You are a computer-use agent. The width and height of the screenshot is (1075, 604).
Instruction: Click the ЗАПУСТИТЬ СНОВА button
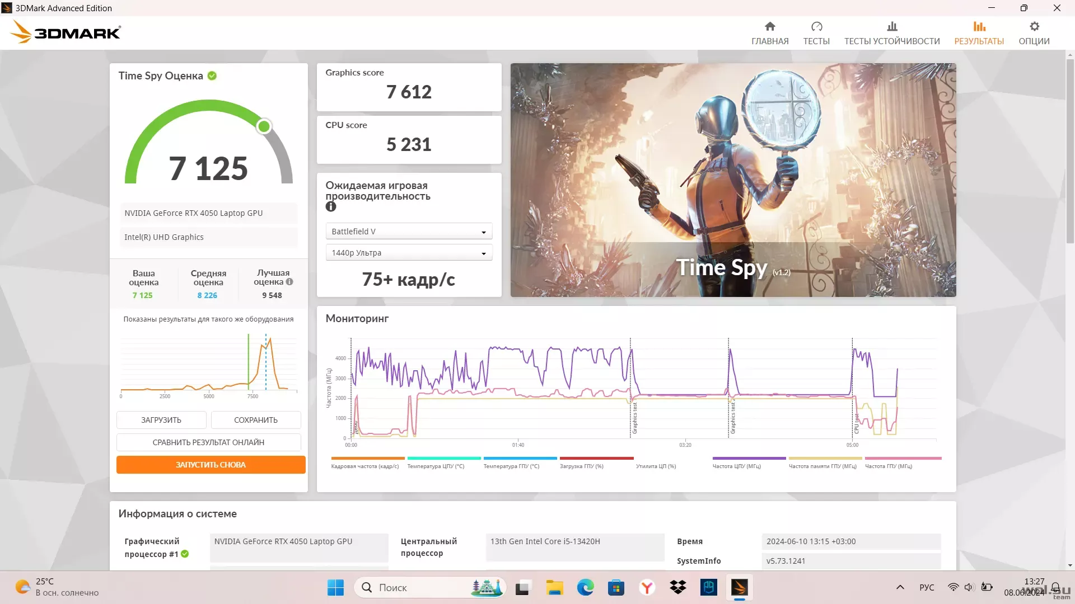(211, 465)
